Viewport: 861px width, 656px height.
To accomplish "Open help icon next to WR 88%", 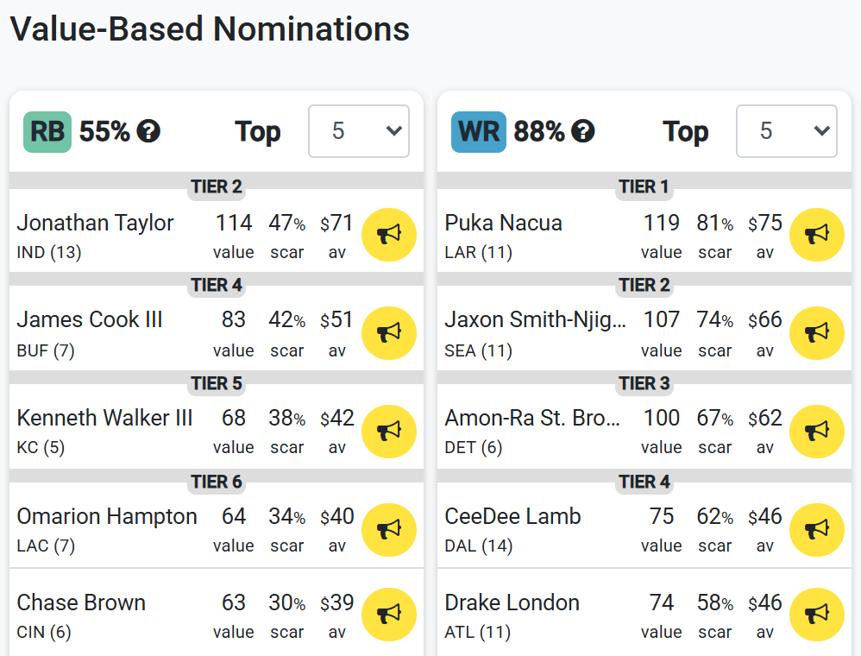I will click(582, 131).
